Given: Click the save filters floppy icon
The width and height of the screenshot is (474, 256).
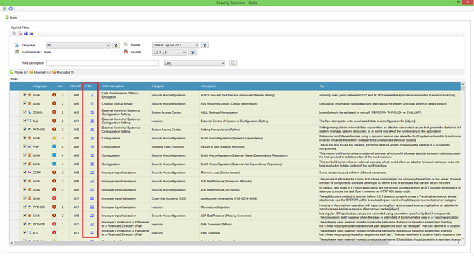Looking at the screenshot, I should 26,33.
